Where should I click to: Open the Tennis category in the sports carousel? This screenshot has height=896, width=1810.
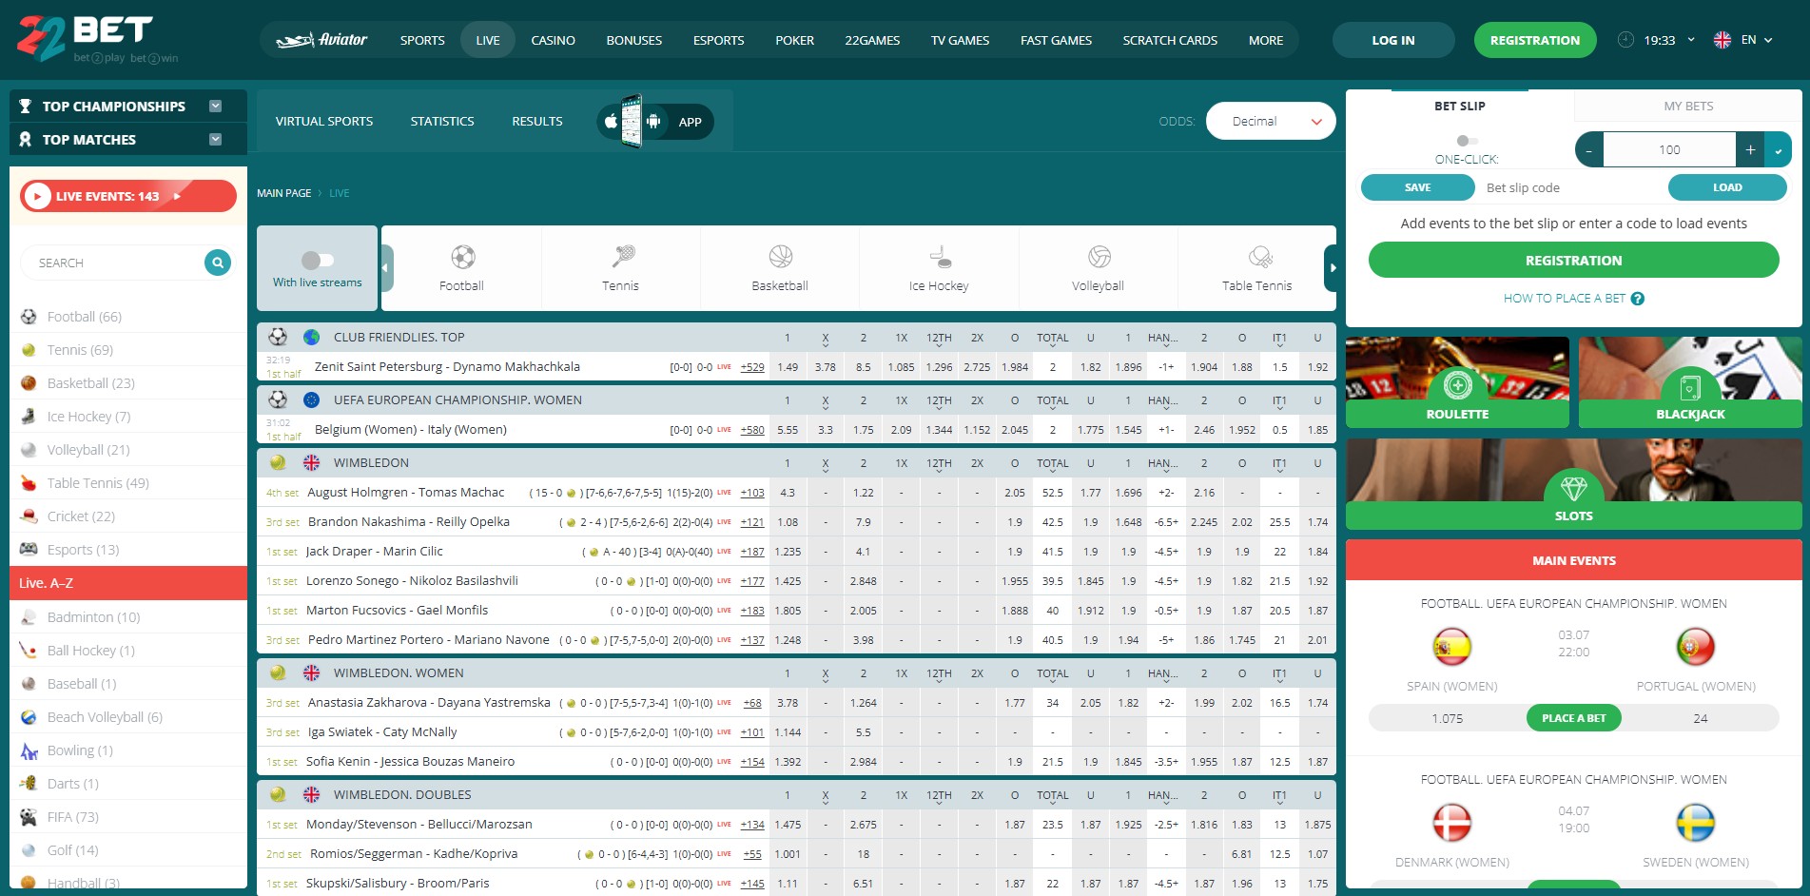620,267
